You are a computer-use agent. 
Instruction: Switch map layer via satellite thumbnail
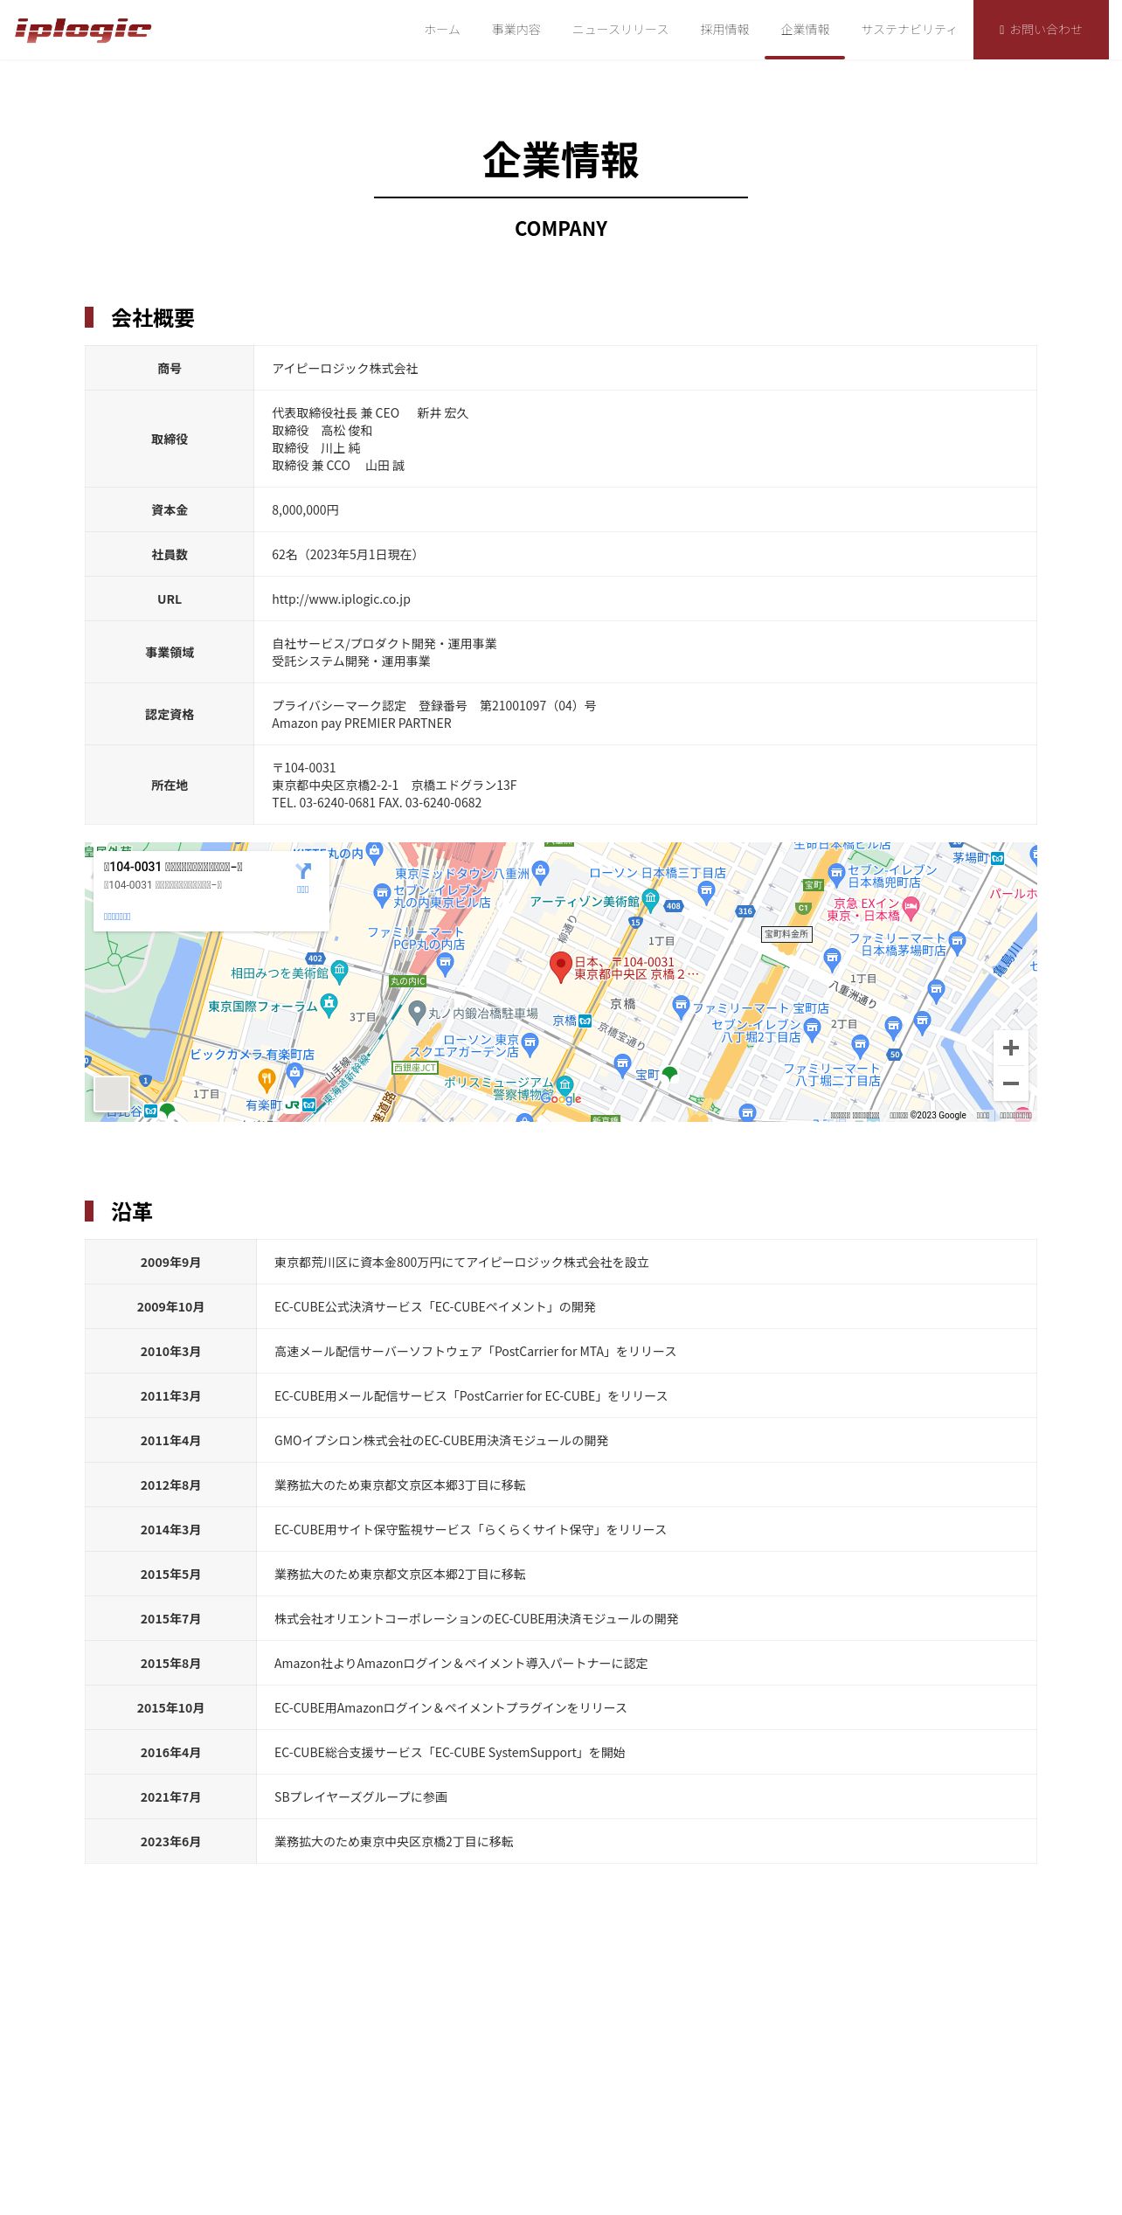click(x=112, y=1094)
